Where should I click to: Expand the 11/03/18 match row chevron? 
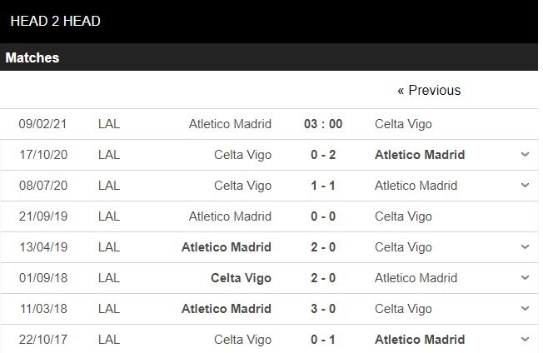(525, 309)
